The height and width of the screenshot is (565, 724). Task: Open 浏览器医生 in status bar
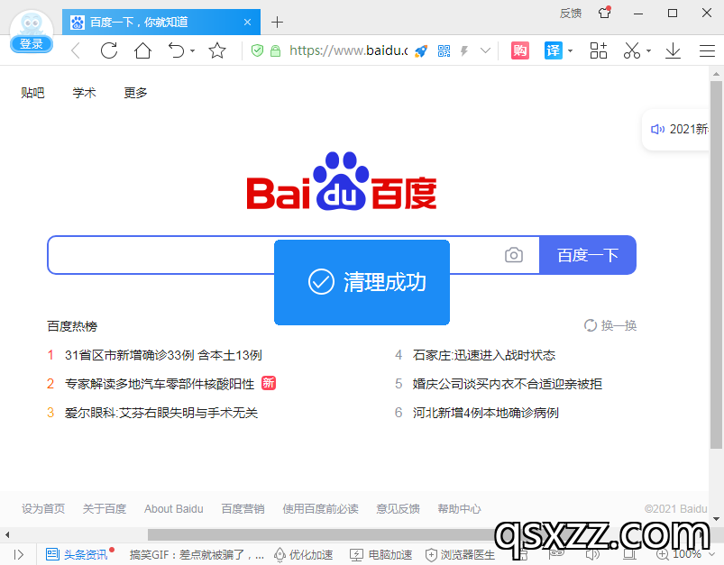pos(460,554)
